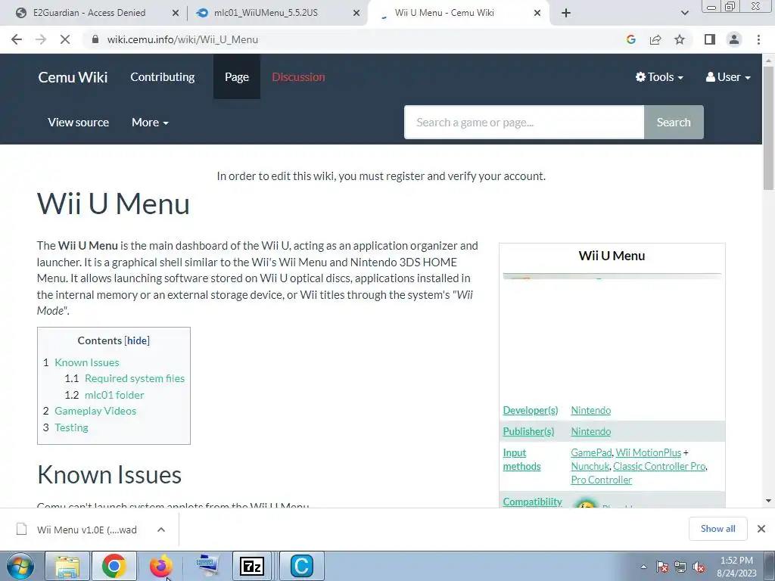Open the Discussion page
The height and width of the screenshot is (581, 775).
coord(298,77)
